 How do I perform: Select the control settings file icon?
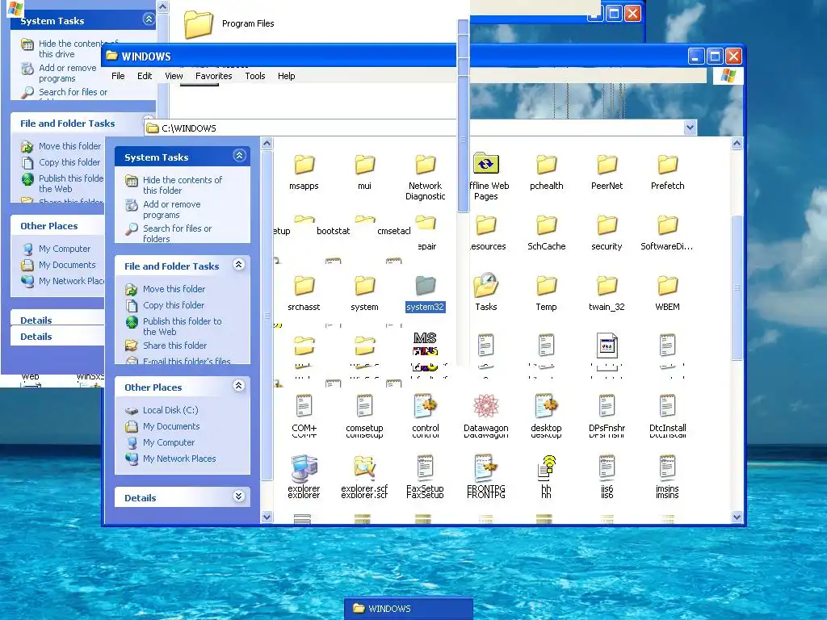tap(425, 406)
